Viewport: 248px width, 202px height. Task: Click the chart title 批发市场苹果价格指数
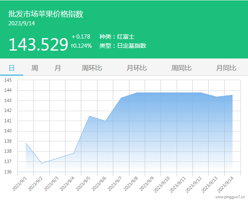click(46, 14)
